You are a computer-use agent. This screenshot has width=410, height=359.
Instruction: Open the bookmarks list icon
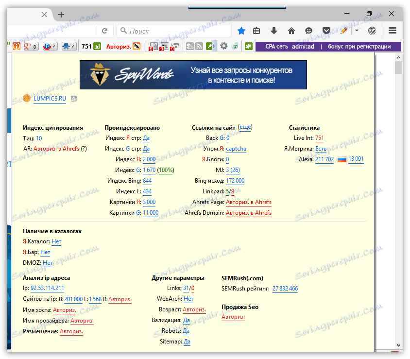point(256,31)
